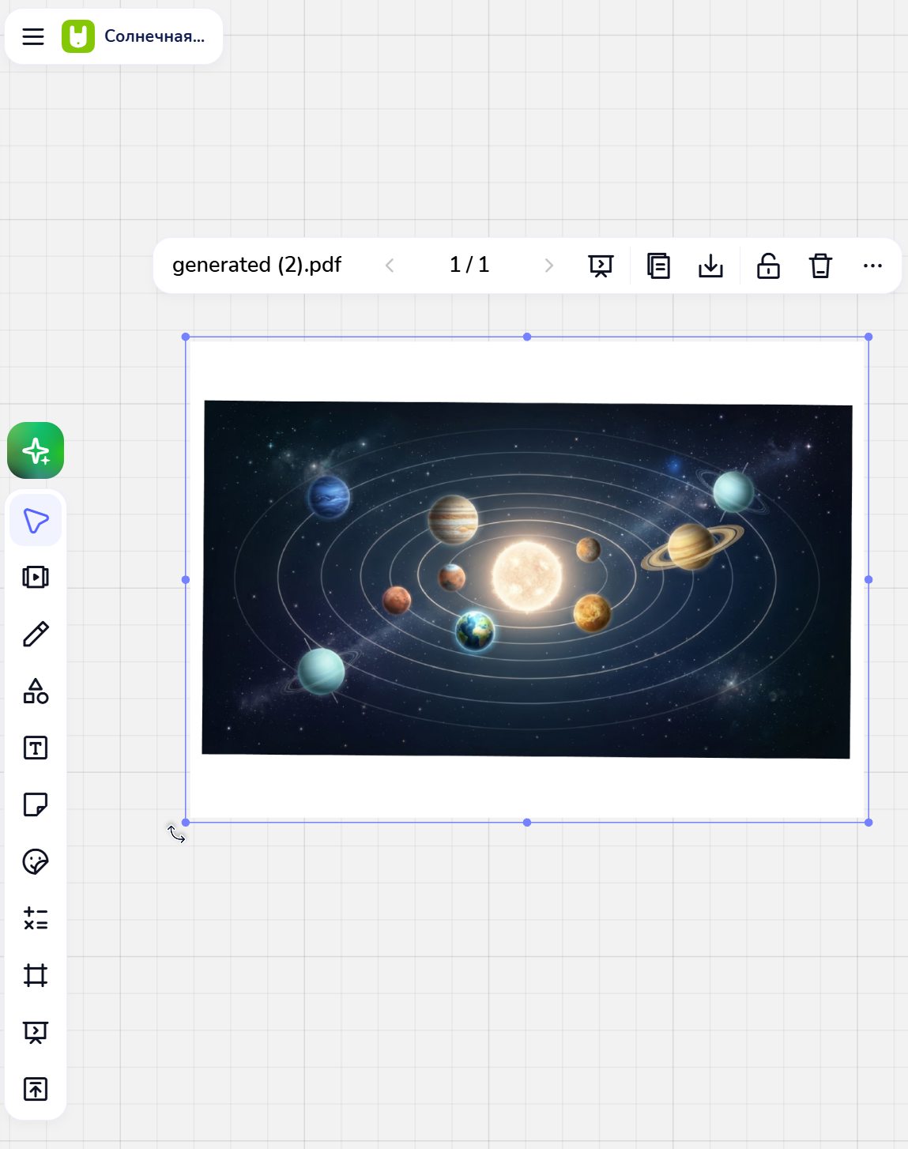Open the board title Солнечная...
Screen dimensions: 908x1149
[x=155, y=36]
